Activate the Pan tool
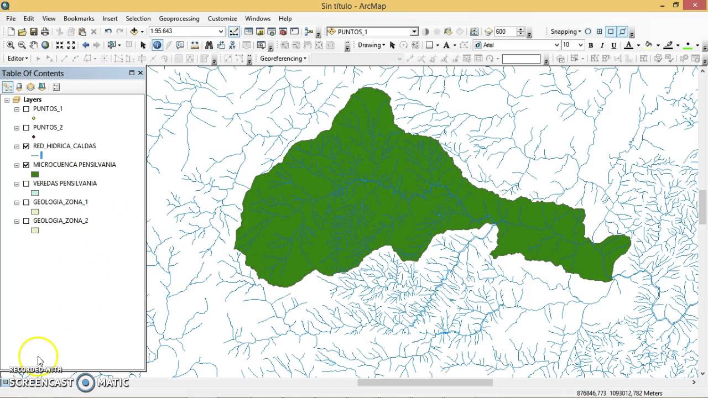Screen dimensions: 708x398 34,45
